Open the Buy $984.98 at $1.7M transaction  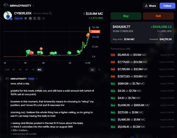pos(142,83)
